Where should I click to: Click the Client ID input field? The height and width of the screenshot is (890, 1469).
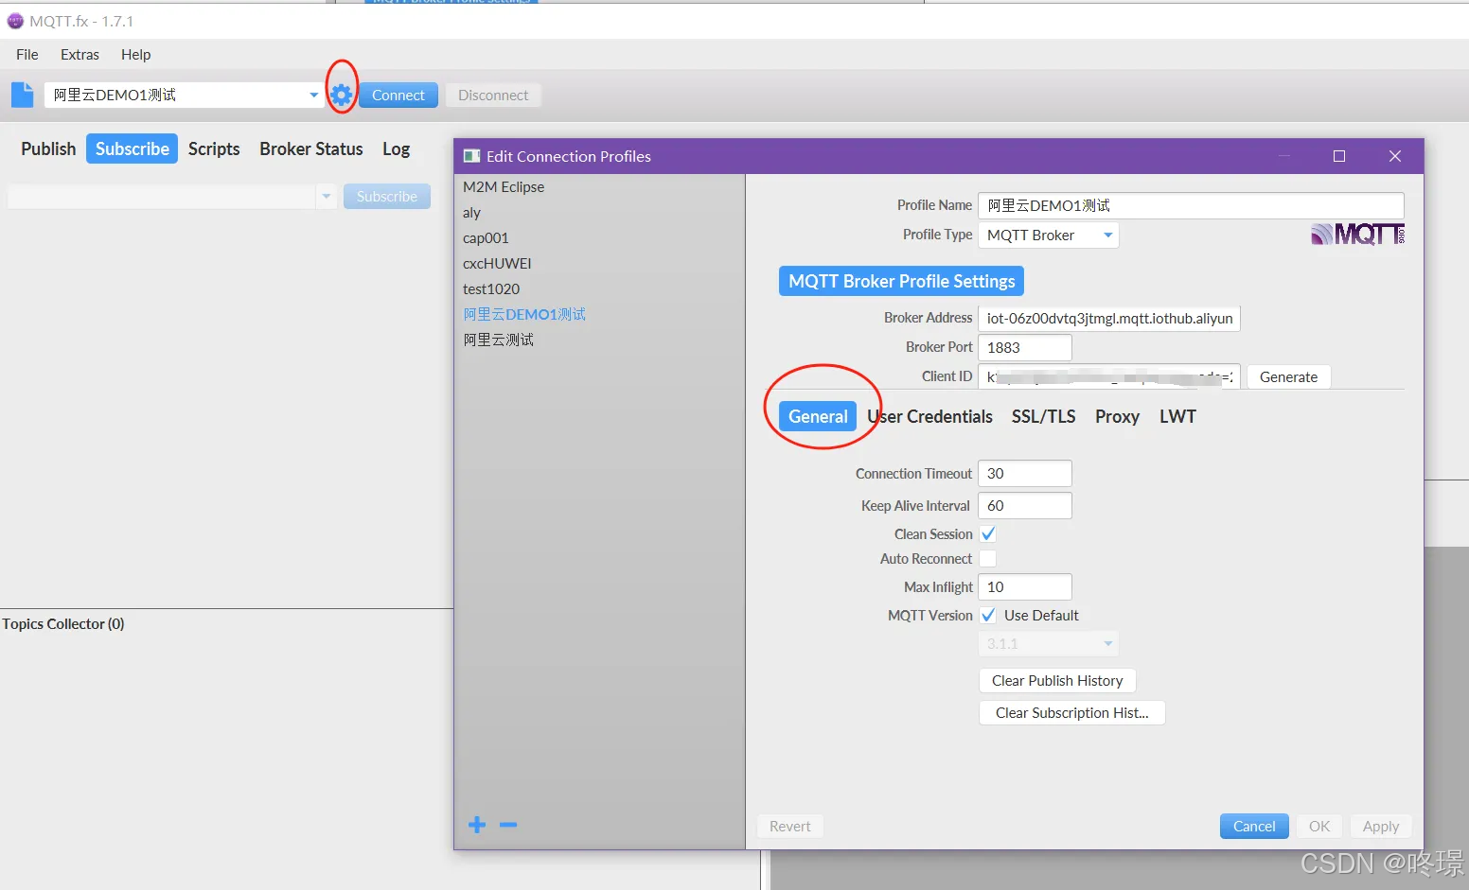1108,376
